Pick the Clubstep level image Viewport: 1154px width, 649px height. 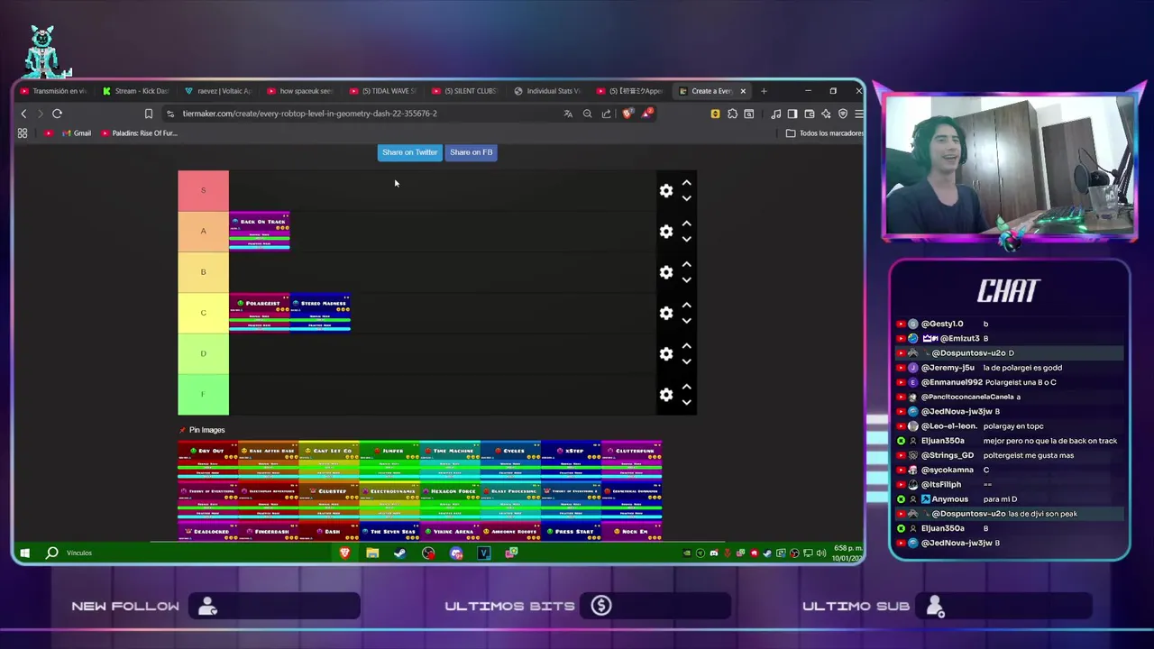pyautogui.click(x=328, y=500)
